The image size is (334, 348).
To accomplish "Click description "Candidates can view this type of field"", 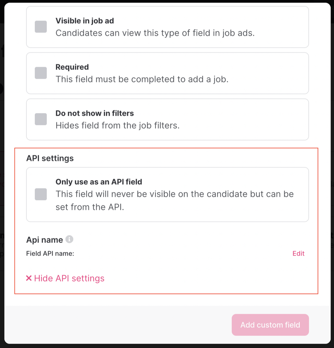I will click(x=155, y=33).
